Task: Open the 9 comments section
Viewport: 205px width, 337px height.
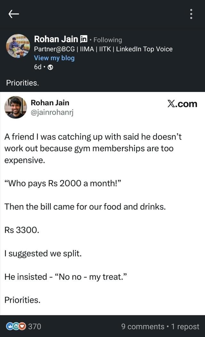Action: [143, 326]
